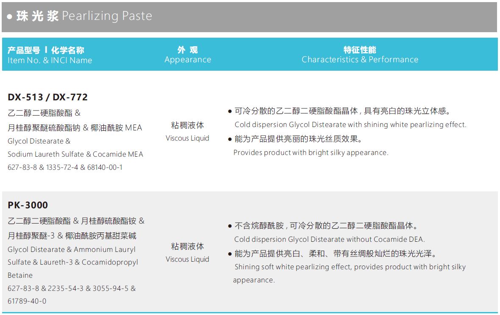Click Provides product with bright silky appearance
Image resolution: width=500 pixels, height=315 pixels.
point(311,152)
